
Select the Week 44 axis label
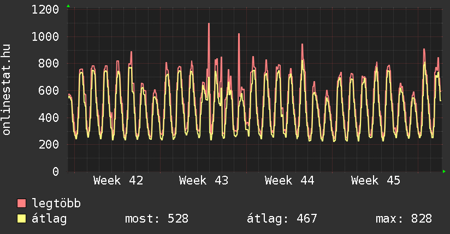pyautogui.click(x=289, y=181)
